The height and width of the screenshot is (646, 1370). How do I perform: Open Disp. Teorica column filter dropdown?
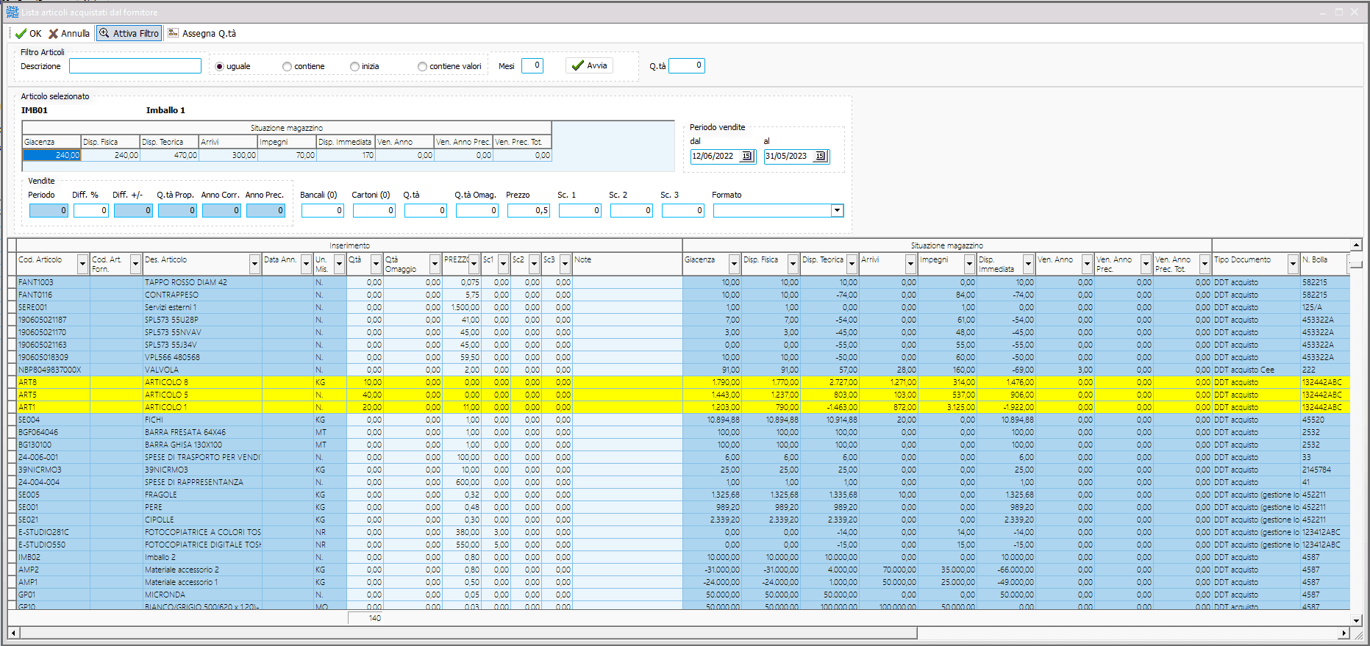(852, 265)
